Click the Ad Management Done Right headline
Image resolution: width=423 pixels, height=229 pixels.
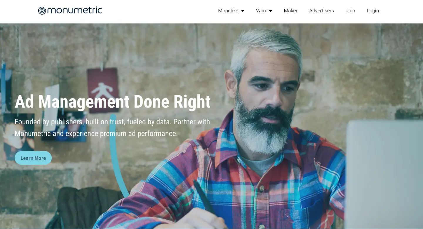click(x=113, y=101)
